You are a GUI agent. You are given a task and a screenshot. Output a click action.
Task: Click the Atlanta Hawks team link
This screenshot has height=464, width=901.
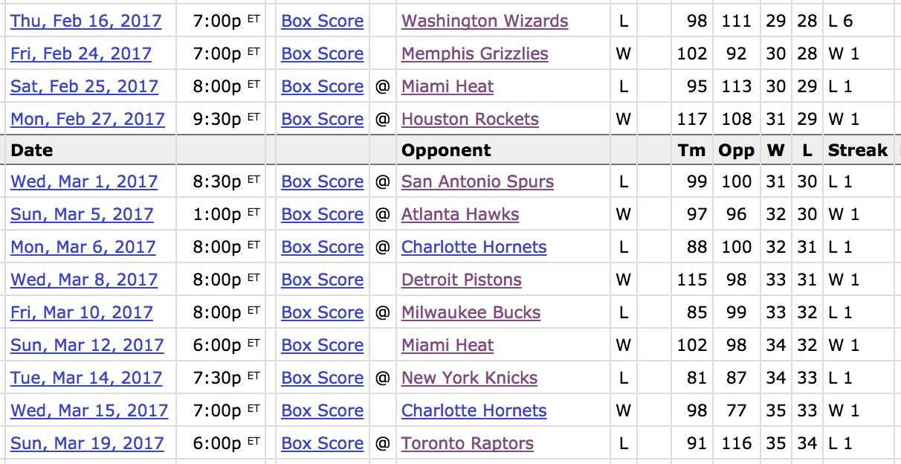click(x=460, y=214)
